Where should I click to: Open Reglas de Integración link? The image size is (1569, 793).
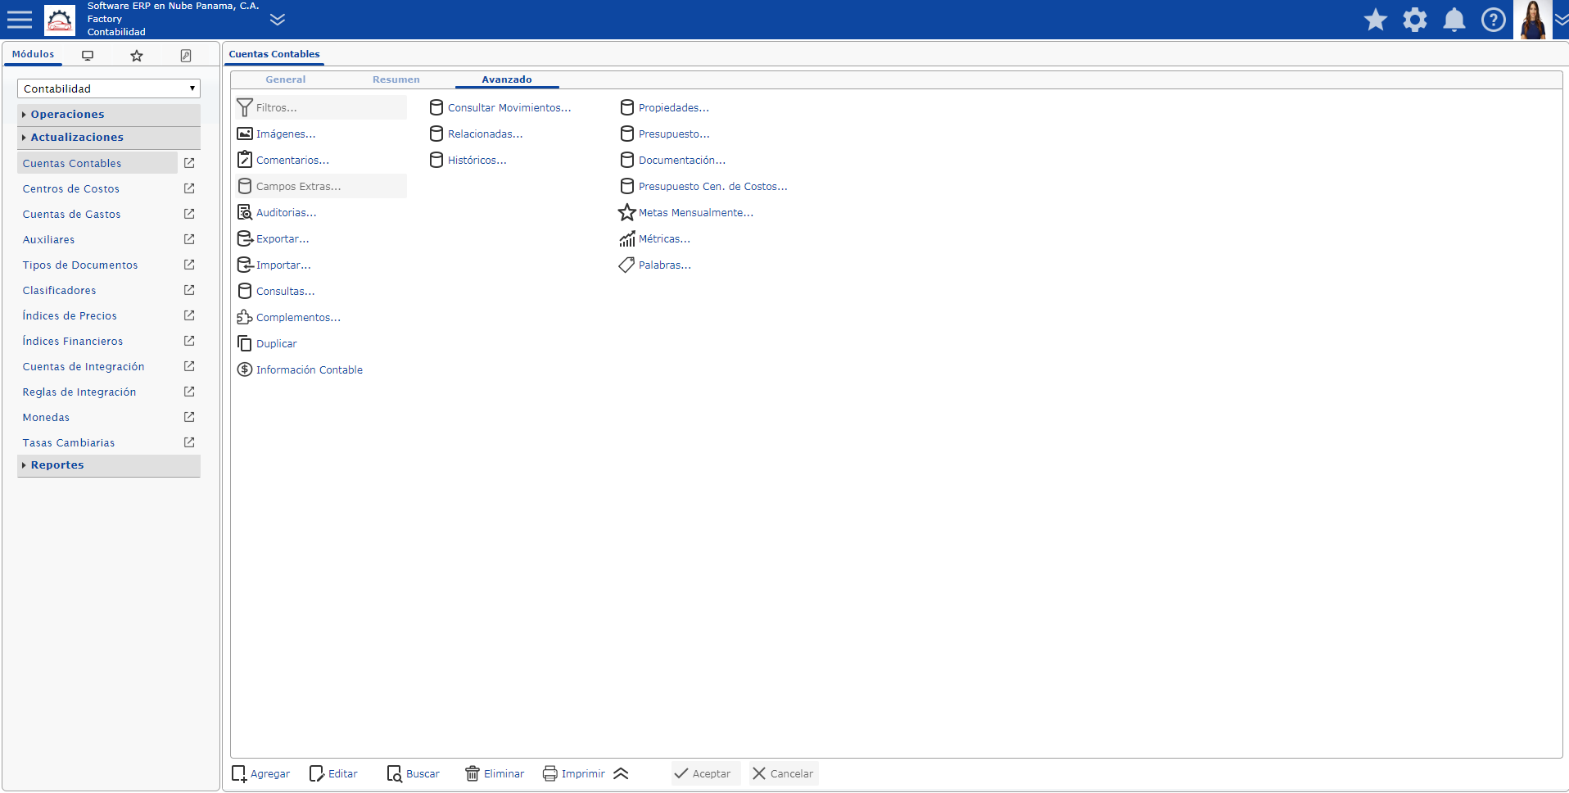pyautogui.click(x=79, y=392)
